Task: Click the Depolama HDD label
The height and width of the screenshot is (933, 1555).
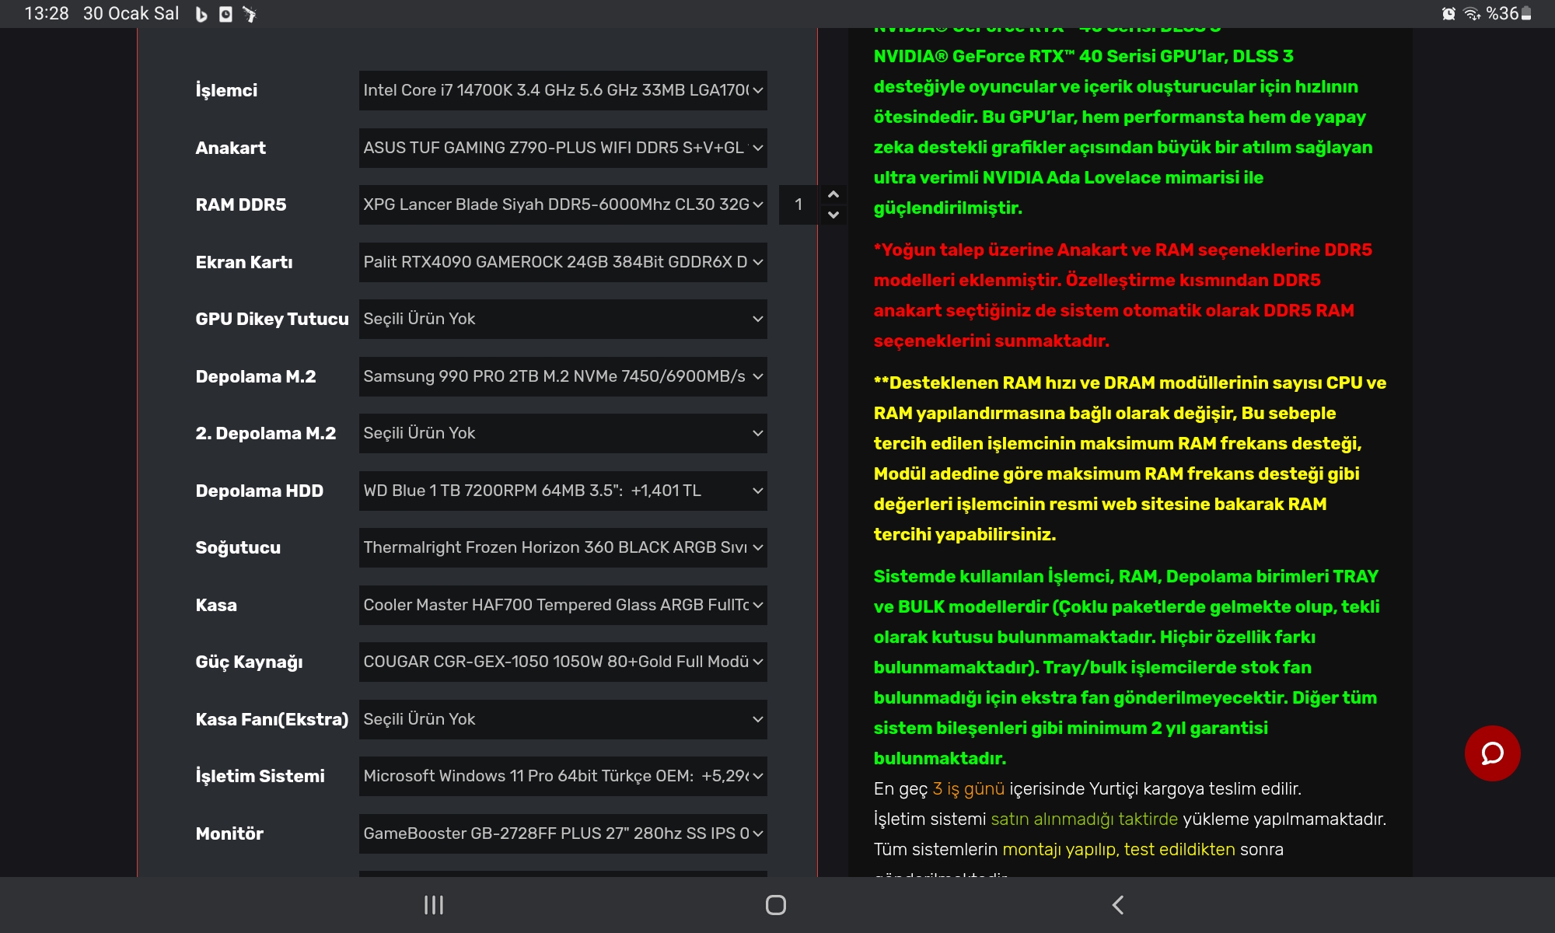Action: point(259,491)
